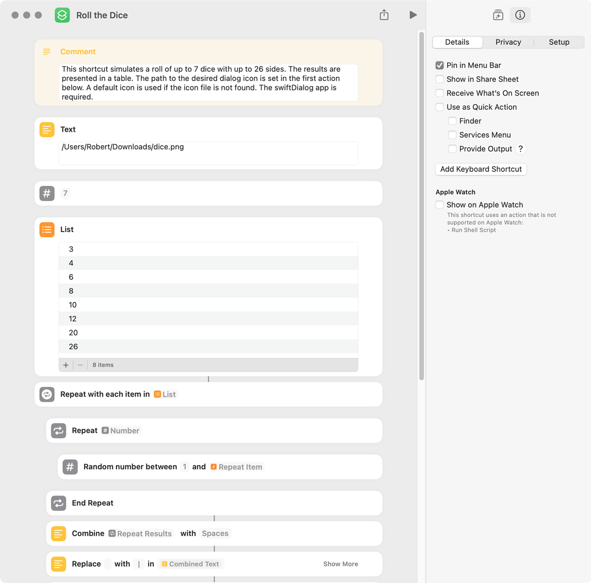Expand Show More on the Replace action
This screenshot has width=591, height=583.
coord(340,564)
